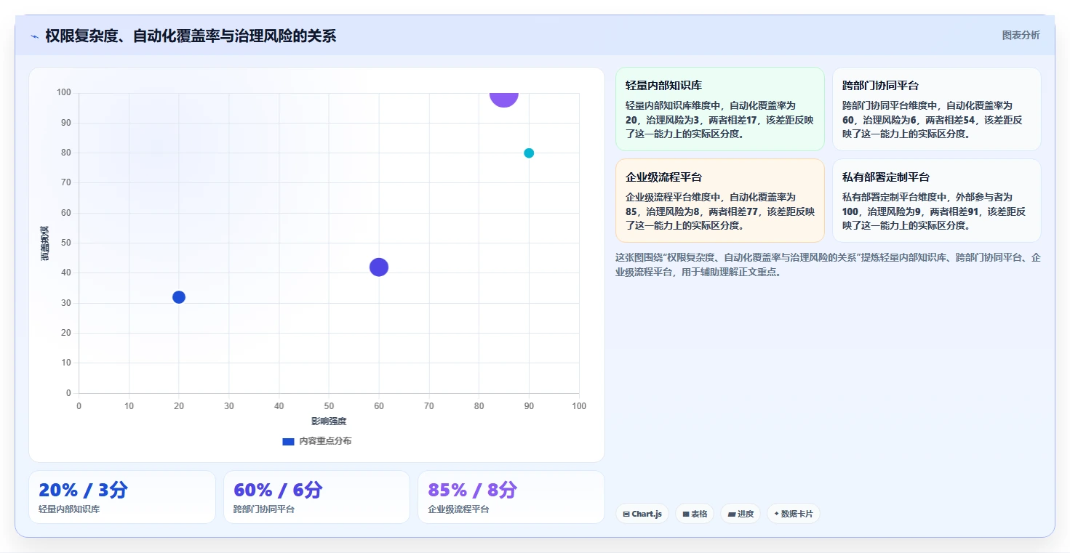Click the 20% / 3分 stat card
This screenshot has height=553, width=1070.
122,497
